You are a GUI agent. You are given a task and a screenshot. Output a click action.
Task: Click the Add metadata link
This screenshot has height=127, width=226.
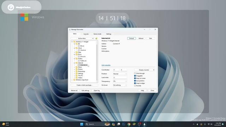(106, 65)
